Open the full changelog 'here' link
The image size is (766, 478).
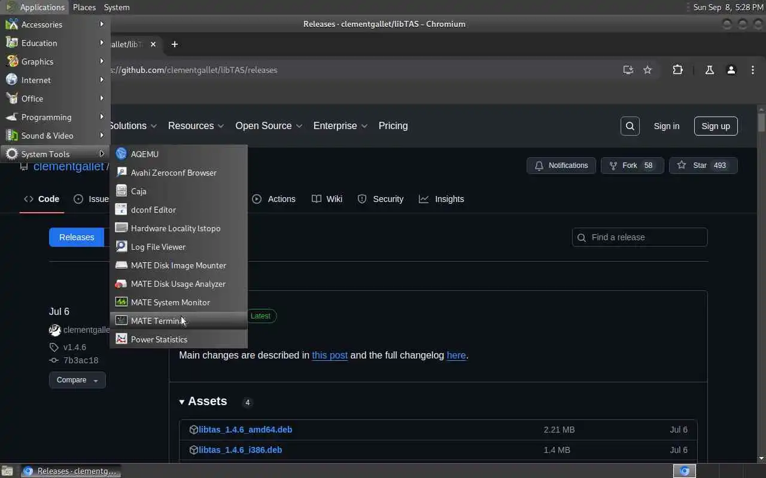456,355
